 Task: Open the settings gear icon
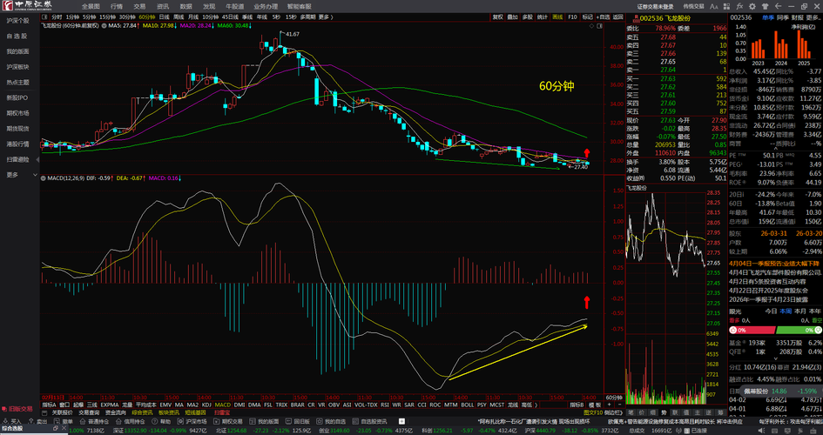click(x=752, y=6)
